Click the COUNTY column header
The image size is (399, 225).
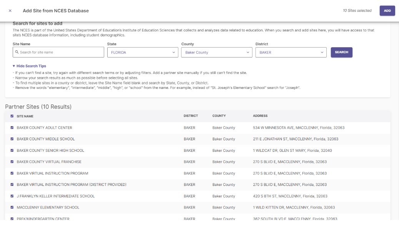coord(219,116)
